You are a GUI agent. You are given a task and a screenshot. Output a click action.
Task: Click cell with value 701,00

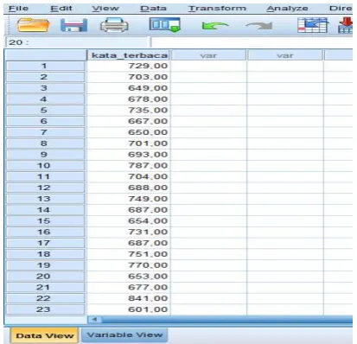[129, 143]
